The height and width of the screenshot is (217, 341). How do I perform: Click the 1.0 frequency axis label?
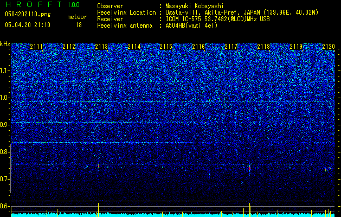pos(5,98)
